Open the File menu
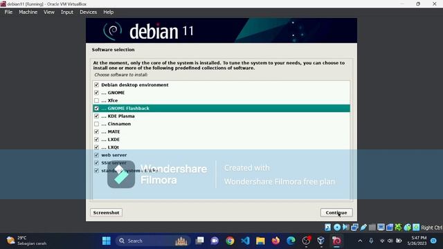Screen dimensions: 443x249 [x=8, y=12]
